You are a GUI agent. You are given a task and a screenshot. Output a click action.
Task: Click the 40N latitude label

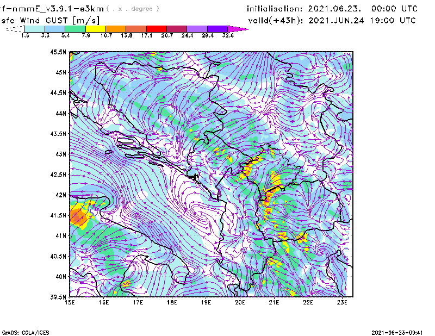click(61, 277)
